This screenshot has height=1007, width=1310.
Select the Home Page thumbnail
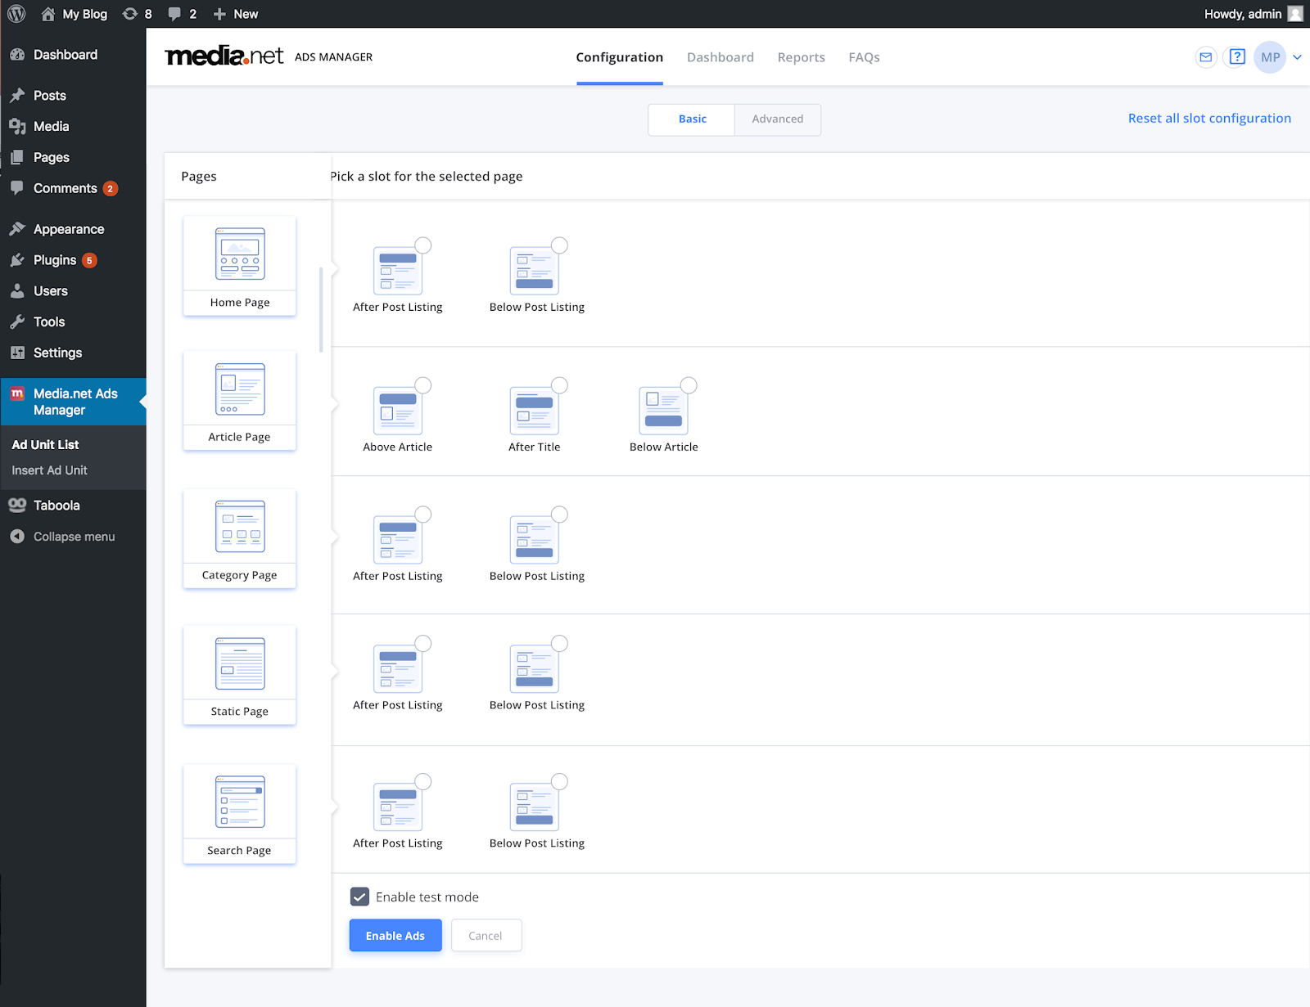tap(240, 266)
